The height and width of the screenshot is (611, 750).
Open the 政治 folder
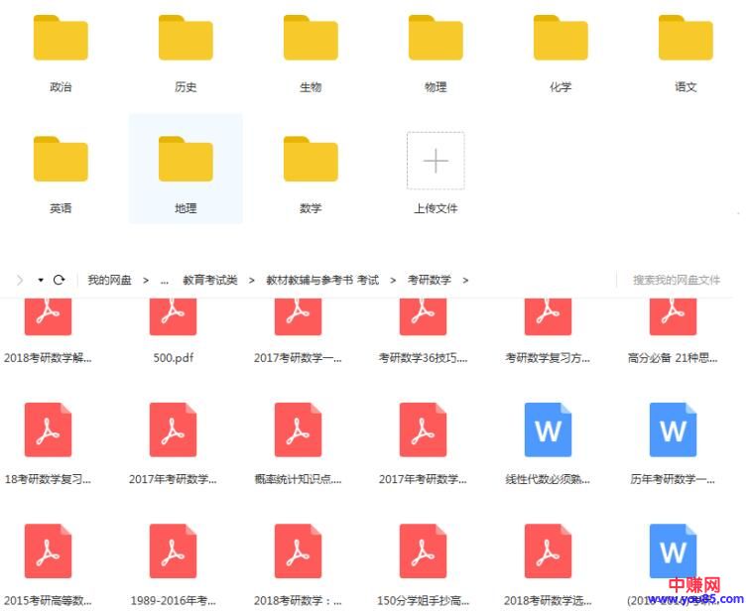61,40
